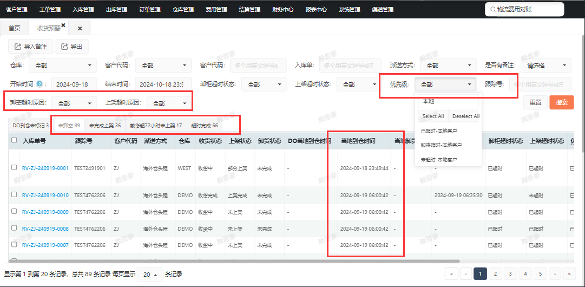Open the 派送方式 dropdown
This screenshot has width=585, height=287.
pos(448,66)
